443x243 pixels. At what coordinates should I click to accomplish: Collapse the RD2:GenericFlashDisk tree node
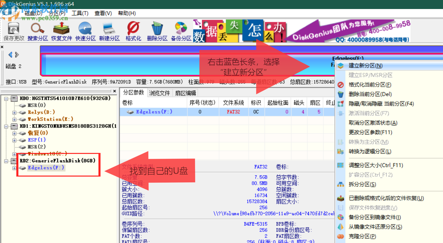(6, 161)
